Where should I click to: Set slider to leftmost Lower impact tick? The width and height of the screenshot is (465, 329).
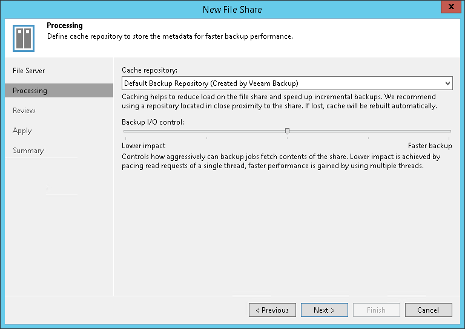click(x=125, y=138)
